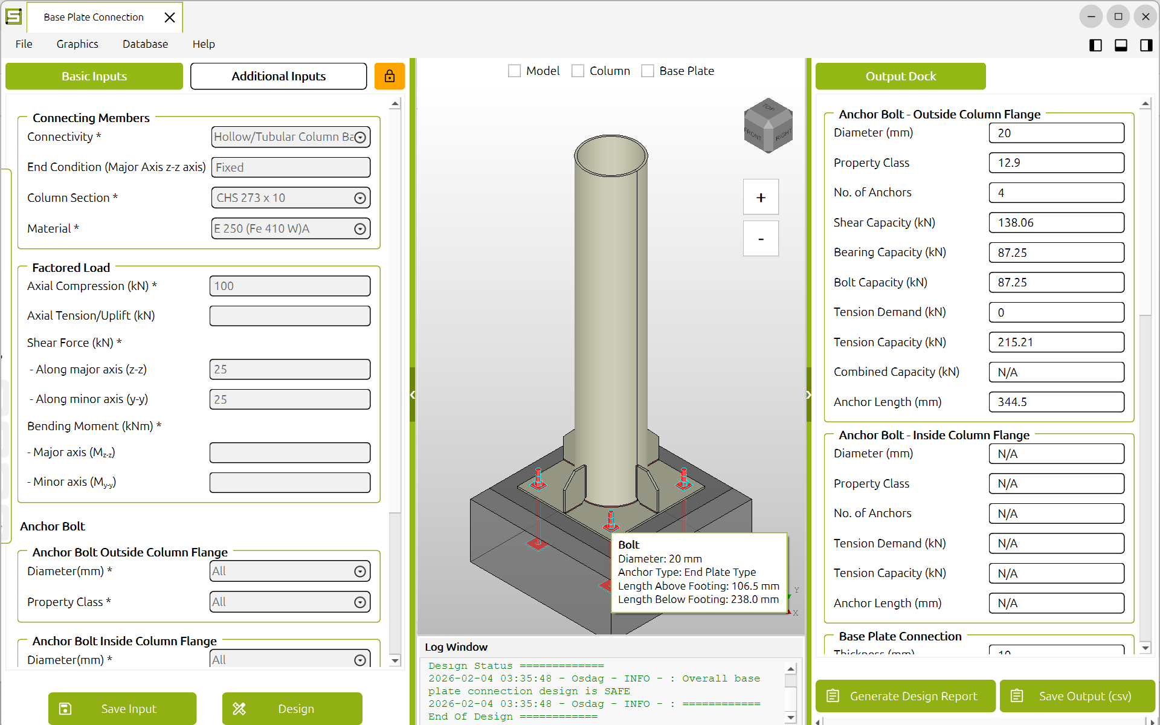Open the Graphics menu

click(77, 44)
